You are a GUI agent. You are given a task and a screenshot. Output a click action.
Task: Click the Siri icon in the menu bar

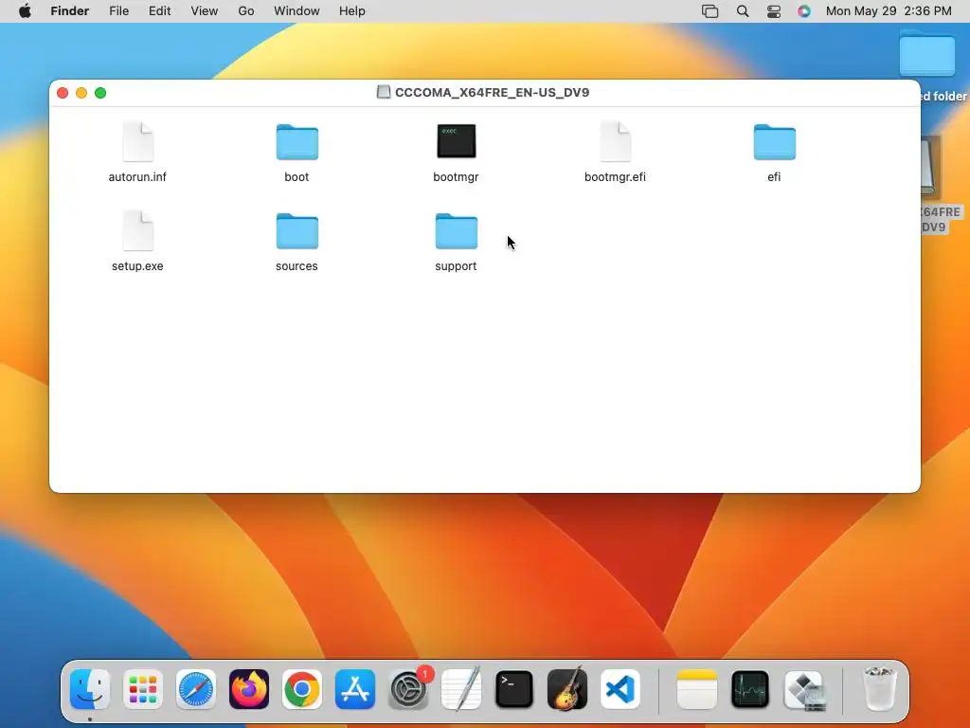804,11
